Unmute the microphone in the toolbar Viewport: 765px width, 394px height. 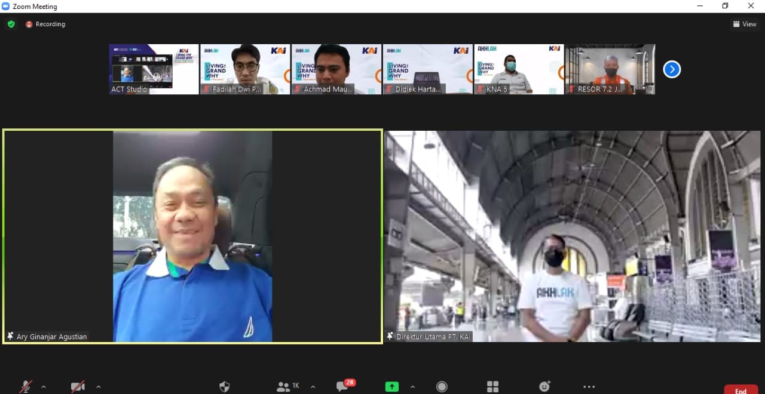click(26, 387)
